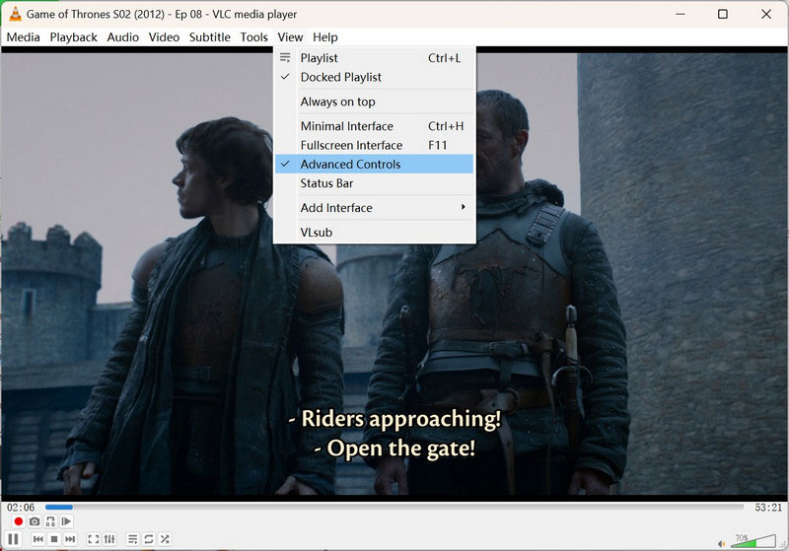Viewport: 789px width, 551px height.
Task: Toggle Advanced Controls off
Action: [x=375, y=164]
